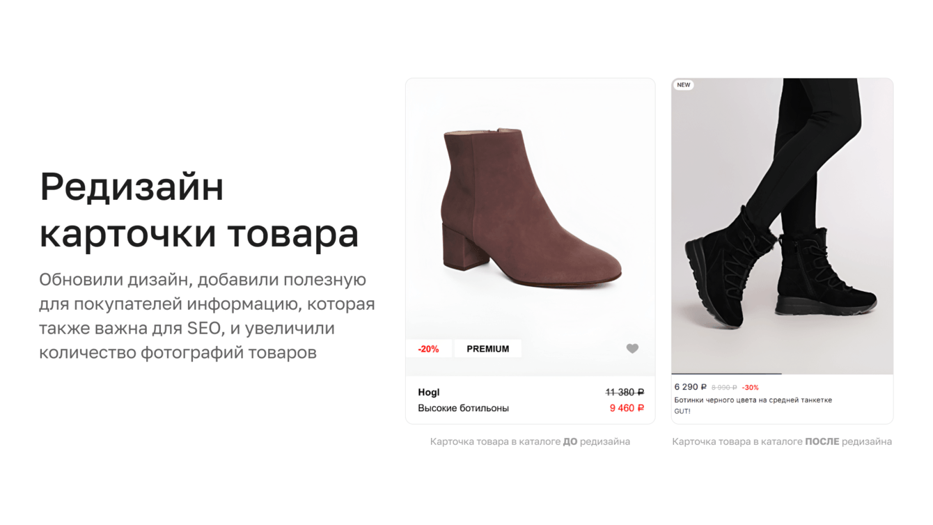Image resolution: width=933 pixels, height=525 pixels.
Task: Click the Редизайн карточки товара heading
Action: pos(199,210)
